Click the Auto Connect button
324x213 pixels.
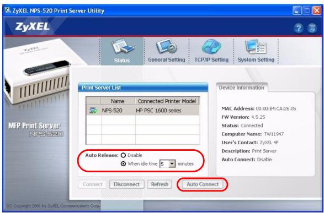point(203,184)
